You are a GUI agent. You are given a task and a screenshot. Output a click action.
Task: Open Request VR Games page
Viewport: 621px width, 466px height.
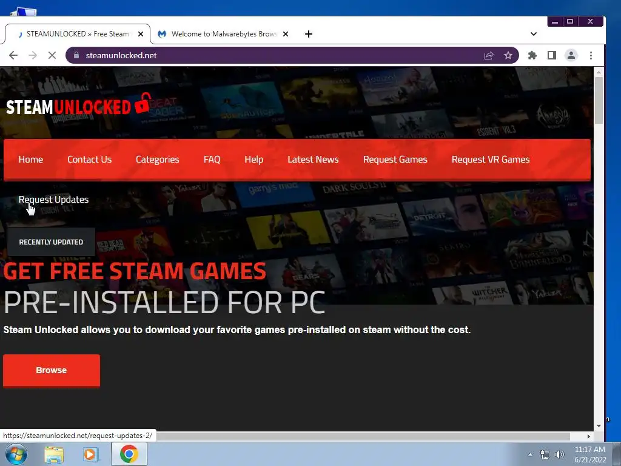click(x=491, y=160)
